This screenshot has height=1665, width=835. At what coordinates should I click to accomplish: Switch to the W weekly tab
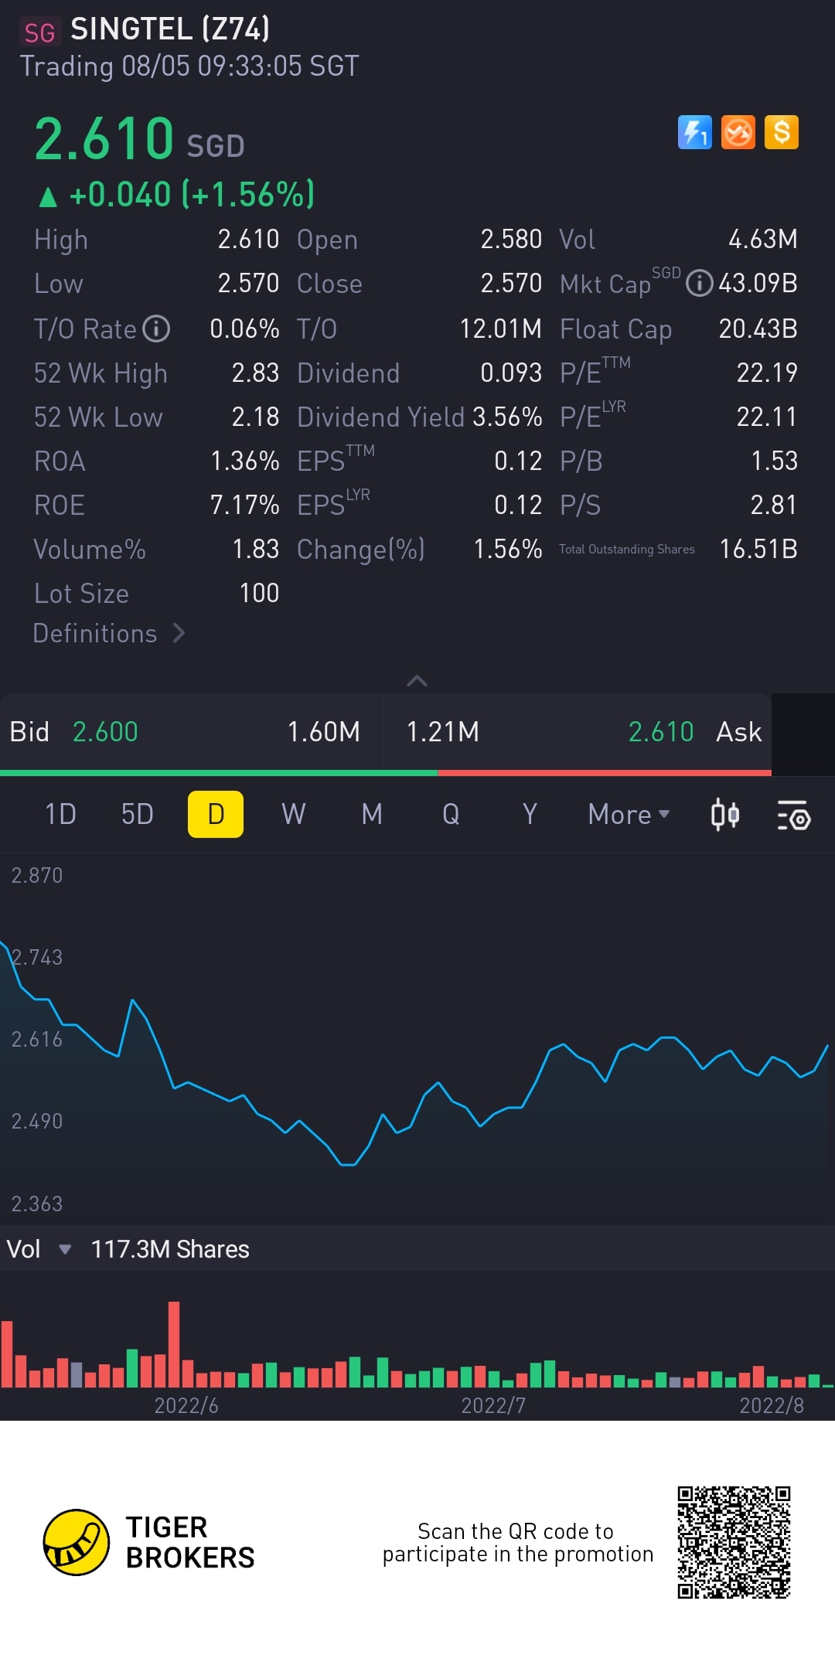click(x=293, y=814)
